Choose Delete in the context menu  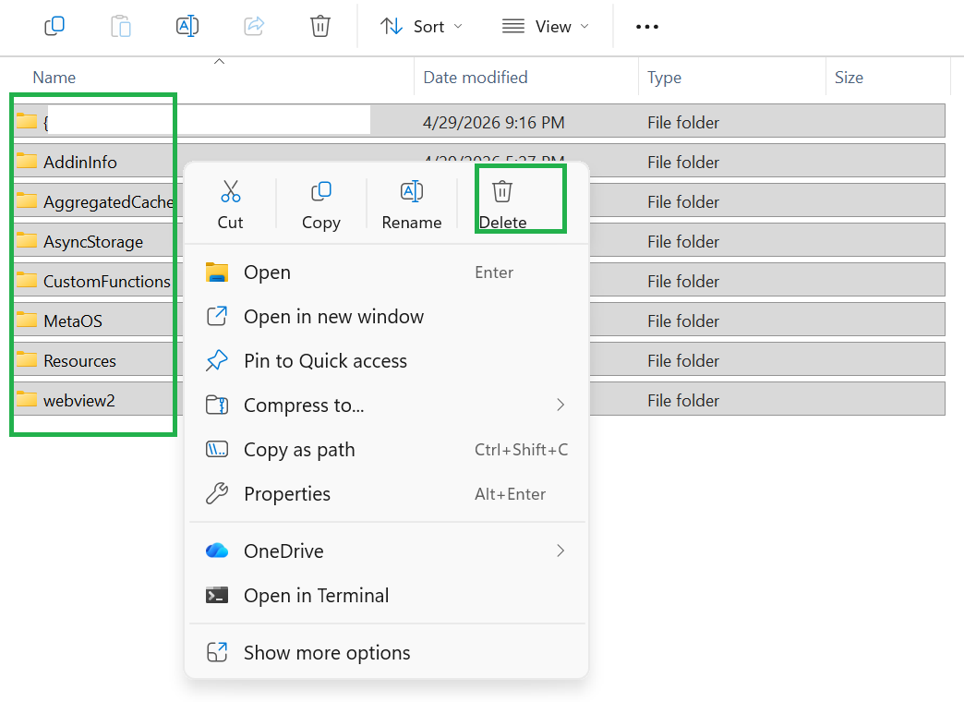pos(502,205)
